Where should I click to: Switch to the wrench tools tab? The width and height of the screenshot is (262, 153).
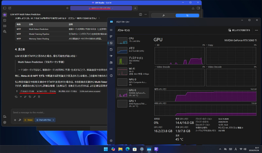click(x=163, y=15)
